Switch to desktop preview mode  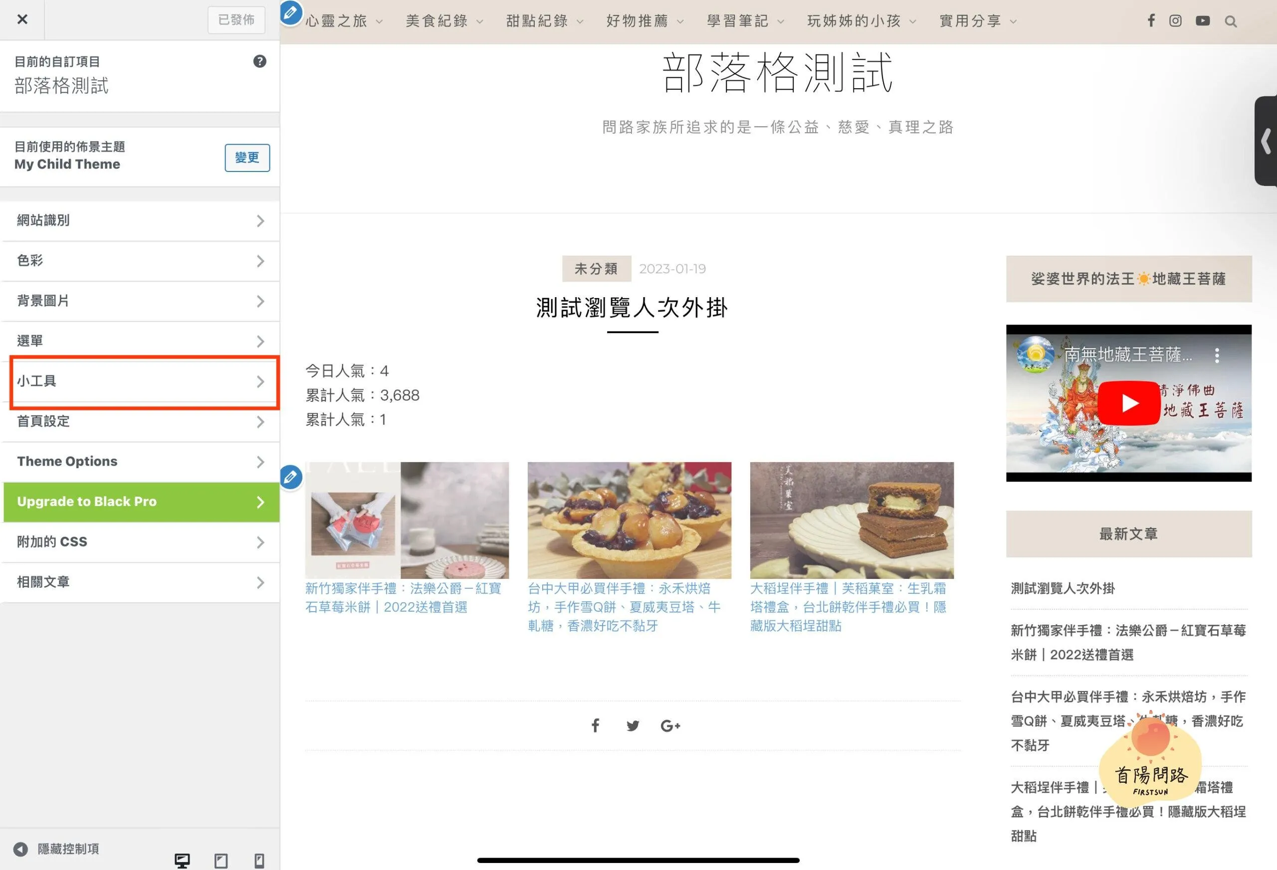point(182,860)
